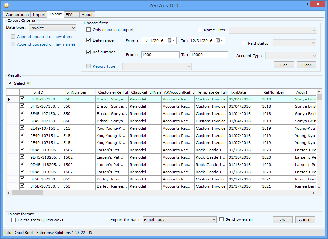Screen dimensions: 328x239
Task: Click the TemplateRefFull column header
Action: point(211,92)
